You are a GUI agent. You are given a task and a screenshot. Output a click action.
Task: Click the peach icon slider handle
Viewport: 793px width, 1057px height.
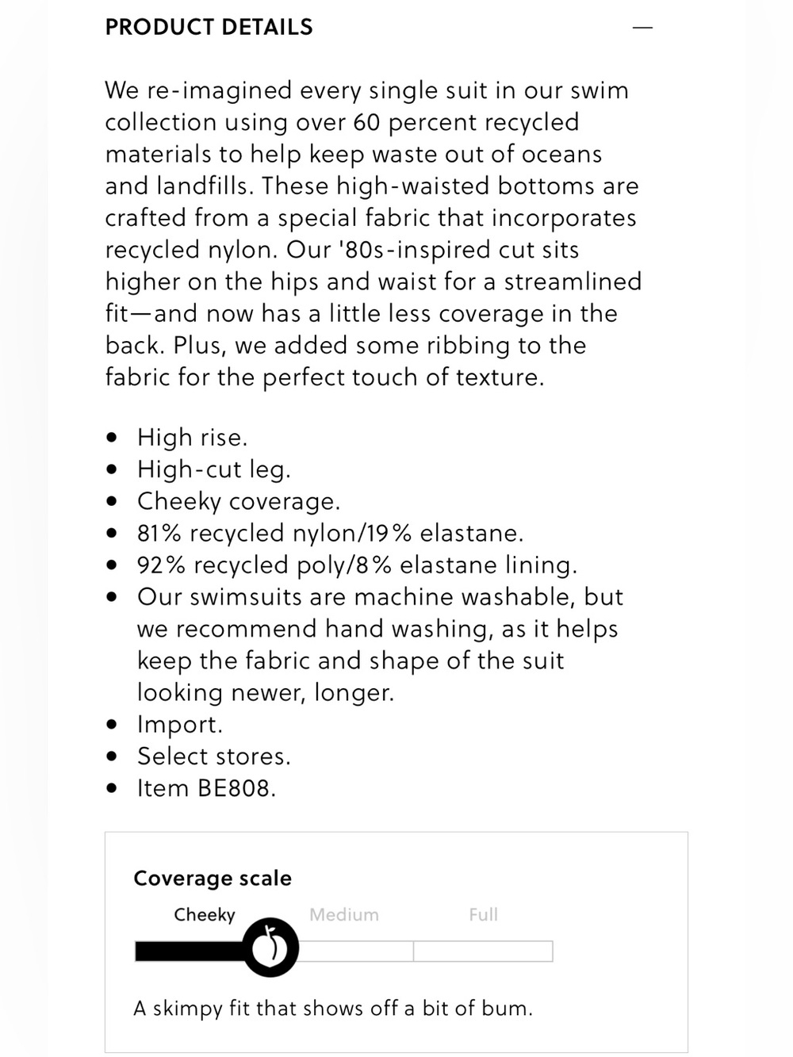[271, 948]
